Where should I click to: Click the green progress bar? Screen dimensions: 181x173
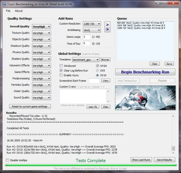coord(91,165)
